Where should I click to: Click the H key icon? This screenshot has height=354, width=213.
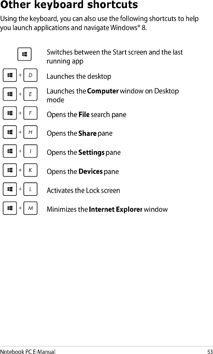(30, 132)
